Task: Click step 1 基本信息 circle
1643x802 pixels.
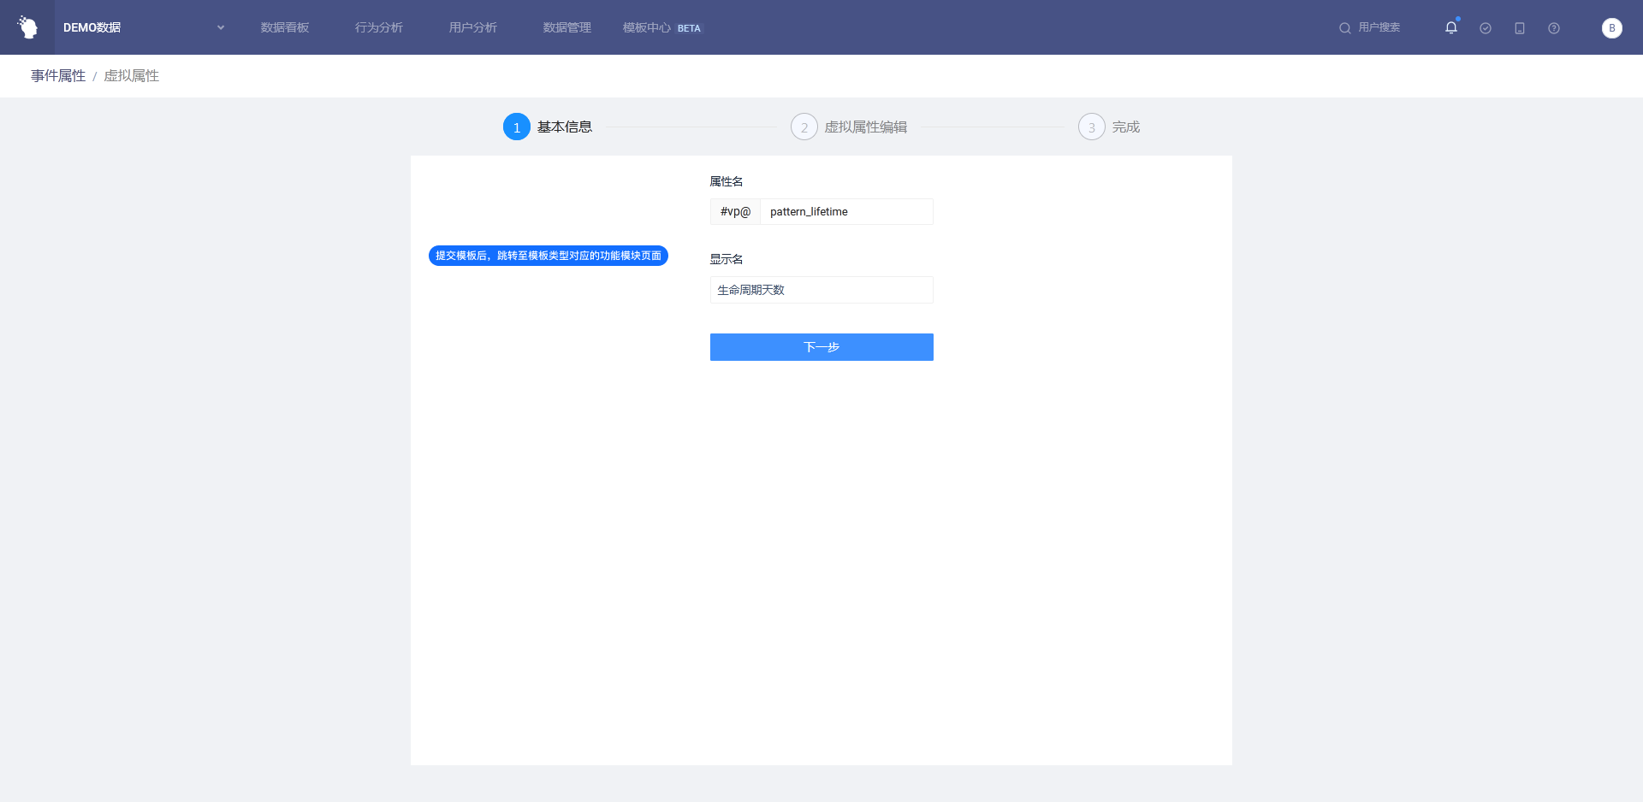Action: 517,127
